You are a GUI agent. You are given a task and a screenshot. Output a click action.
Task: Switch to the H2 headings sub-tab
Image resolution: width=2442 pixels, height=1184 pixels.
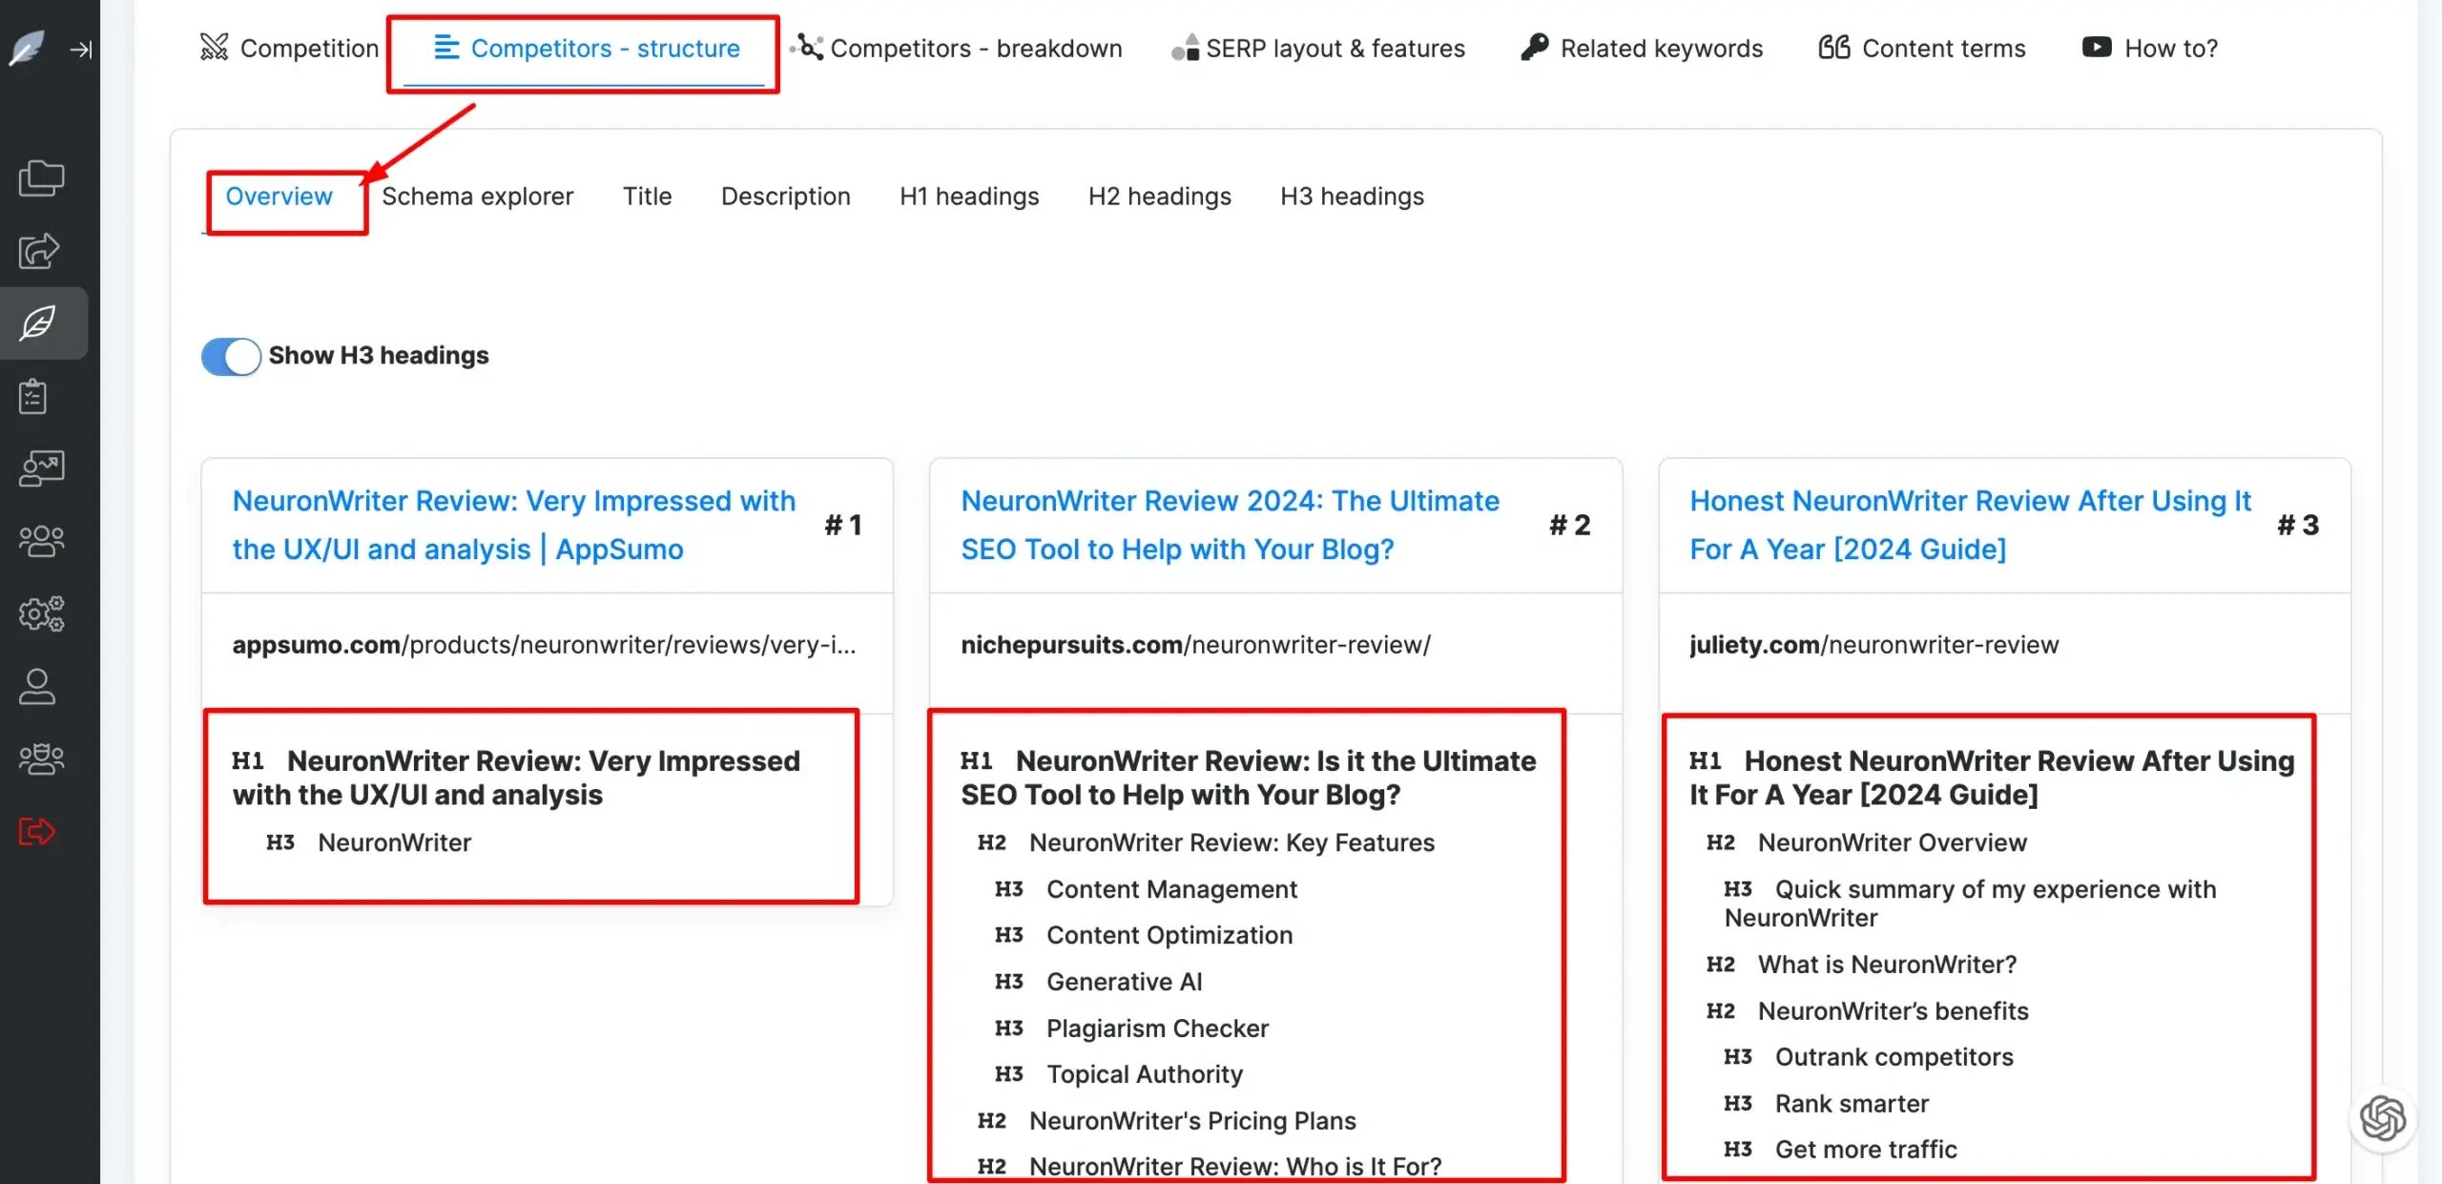coord(1159,196)
